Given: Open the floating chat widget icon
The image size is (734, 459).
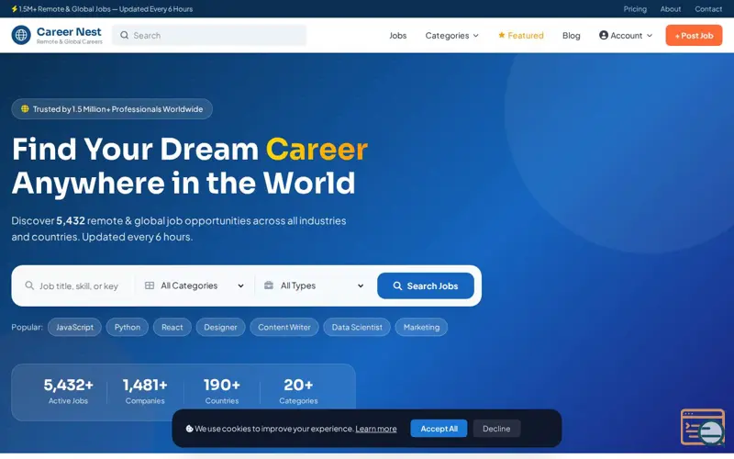Looking at the screenshot, I should coord(703,427).
